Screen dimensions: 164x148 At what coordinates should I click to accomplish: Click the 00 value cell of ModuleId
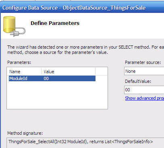(46, 78)
